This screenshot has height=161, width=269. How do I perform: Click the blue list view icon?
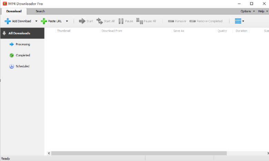pos(238,21)
